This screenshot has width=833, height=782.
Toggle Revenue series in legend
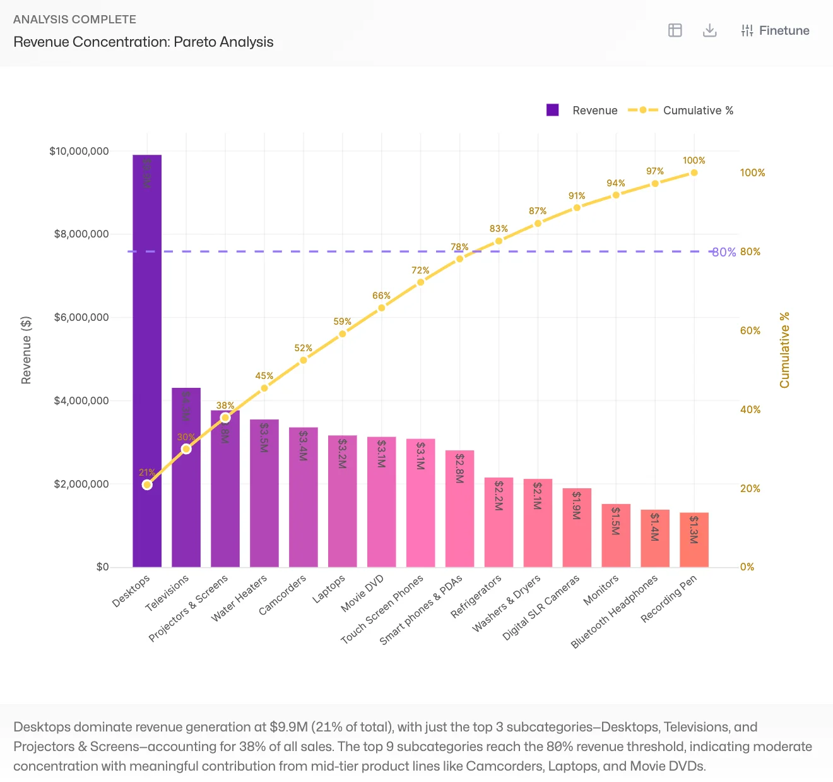(594, 111)
